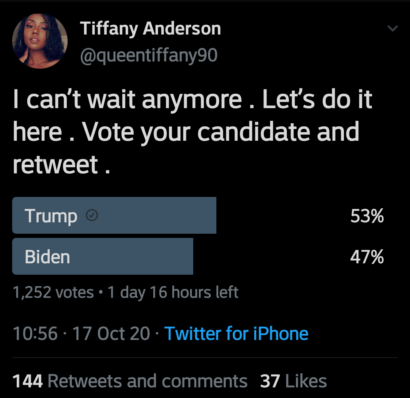Image resolution: width=410 pixels, height=398 pixels.
Task: Click the 10:56 tweet time
Action: point(35,334)
